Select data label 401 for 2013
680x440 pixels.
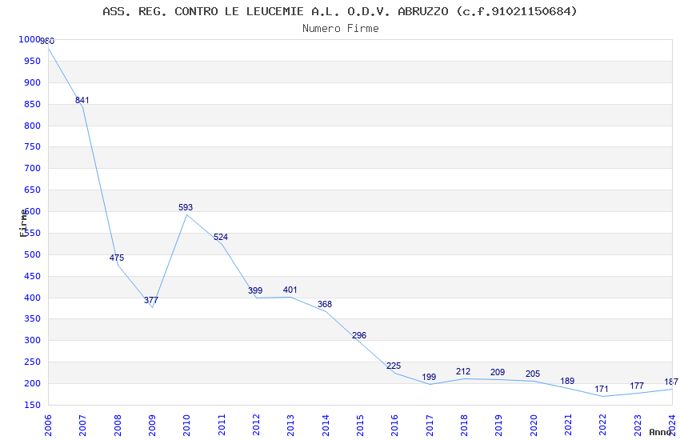click(290, 290)
